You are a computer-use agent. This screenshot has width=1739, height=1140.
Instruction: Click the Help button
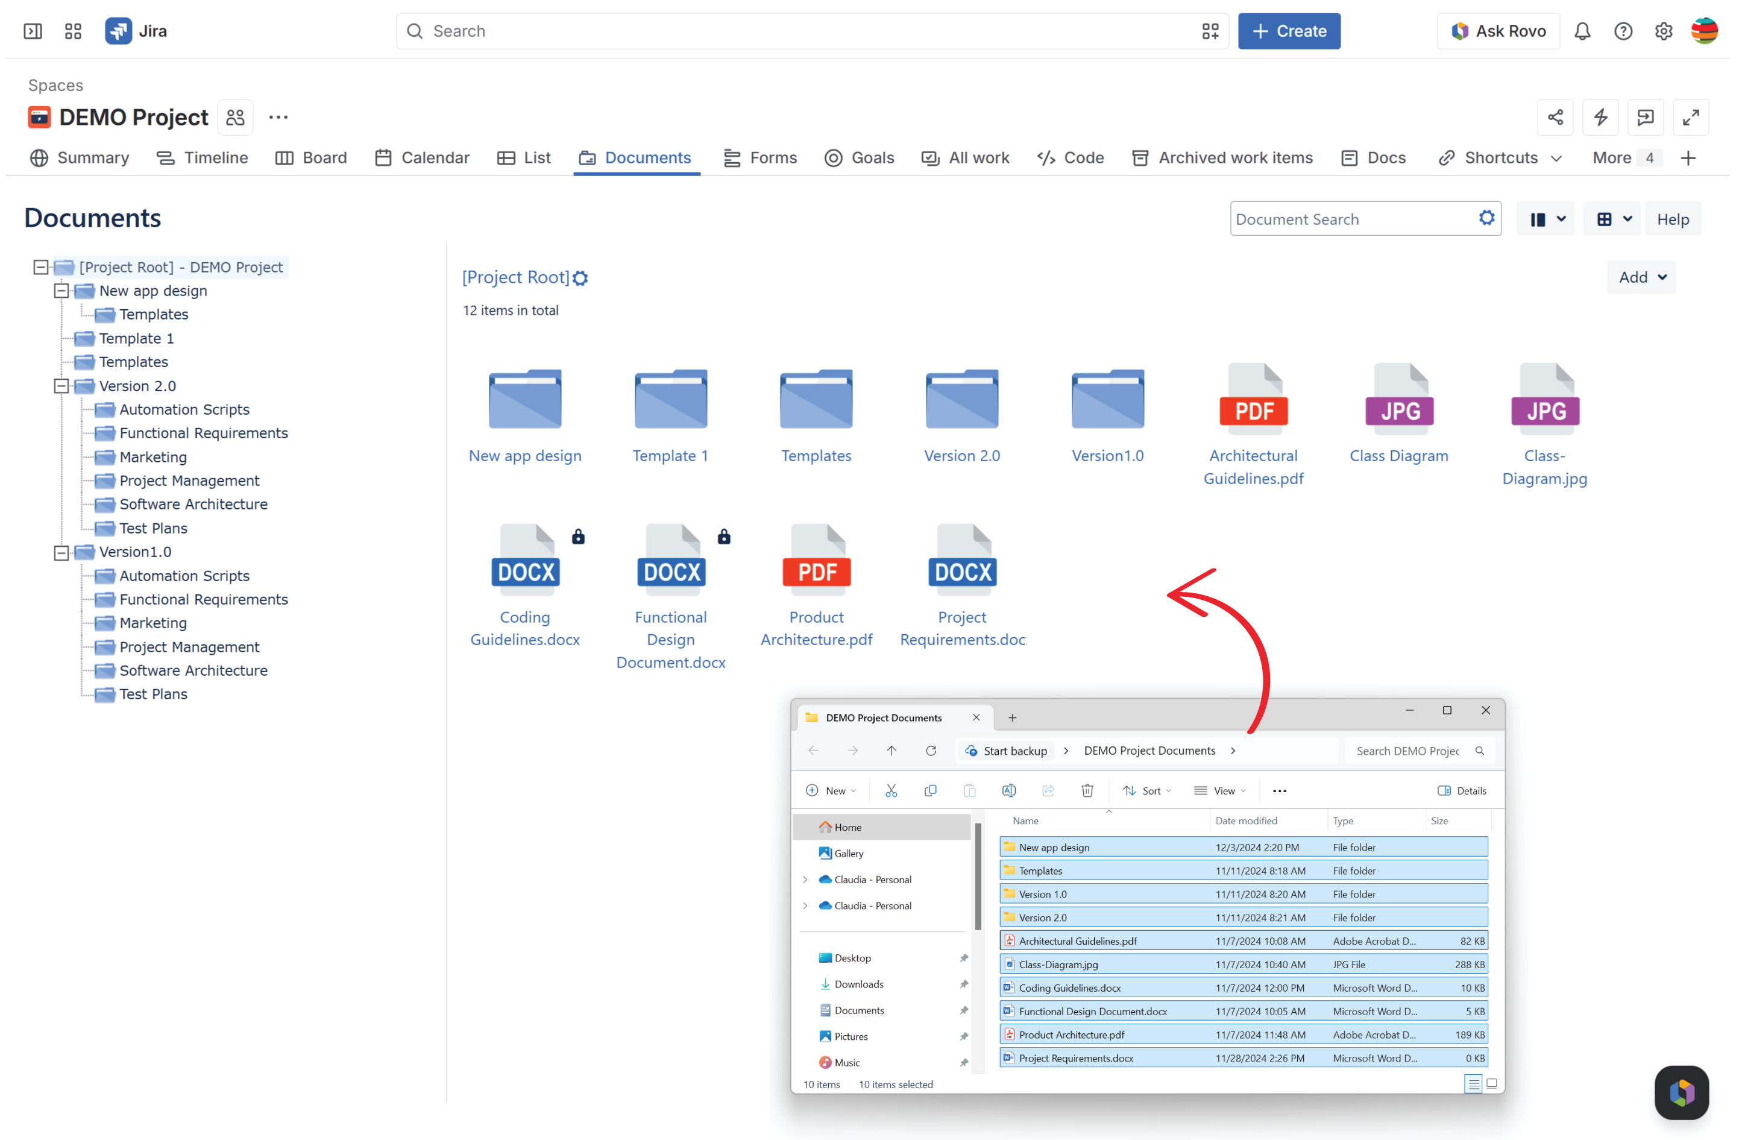(x=1673, y=218)
